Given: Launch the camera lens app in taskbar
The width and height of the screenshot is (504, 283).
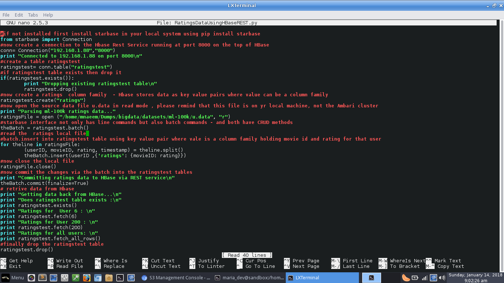Looking at the screenshot, I should pos(31,277).
